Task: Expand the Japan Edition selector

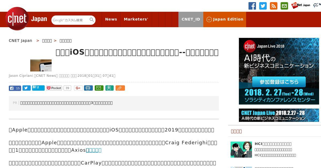Action: pos(225,19)
